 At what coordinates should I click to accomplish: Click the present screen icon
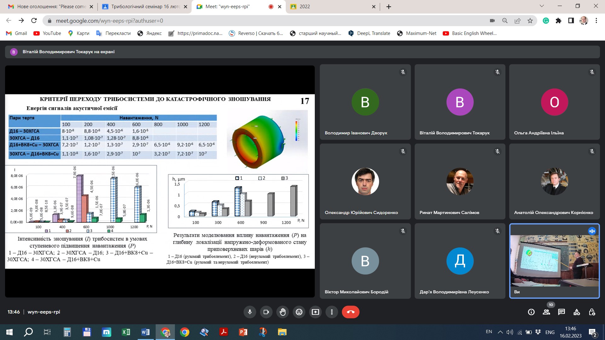click(x=315, y=312)
